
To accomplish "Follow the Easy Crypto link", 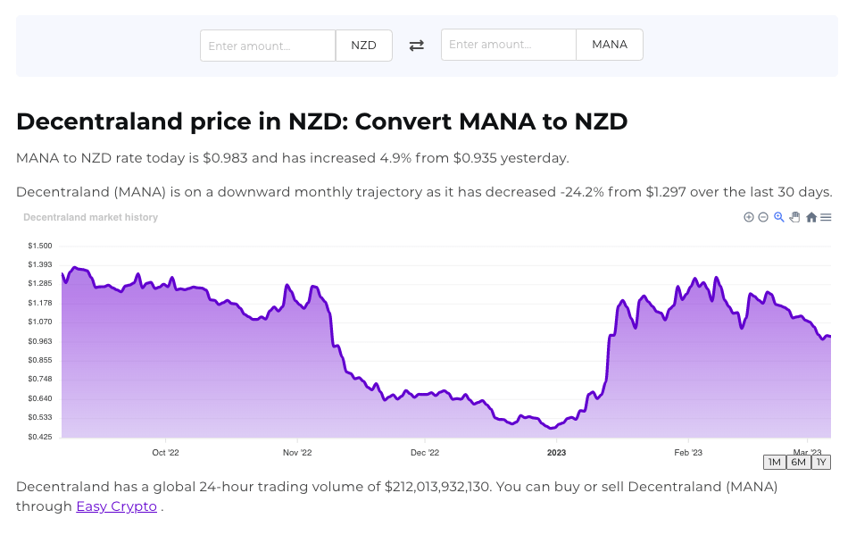I will click(117, 506).
